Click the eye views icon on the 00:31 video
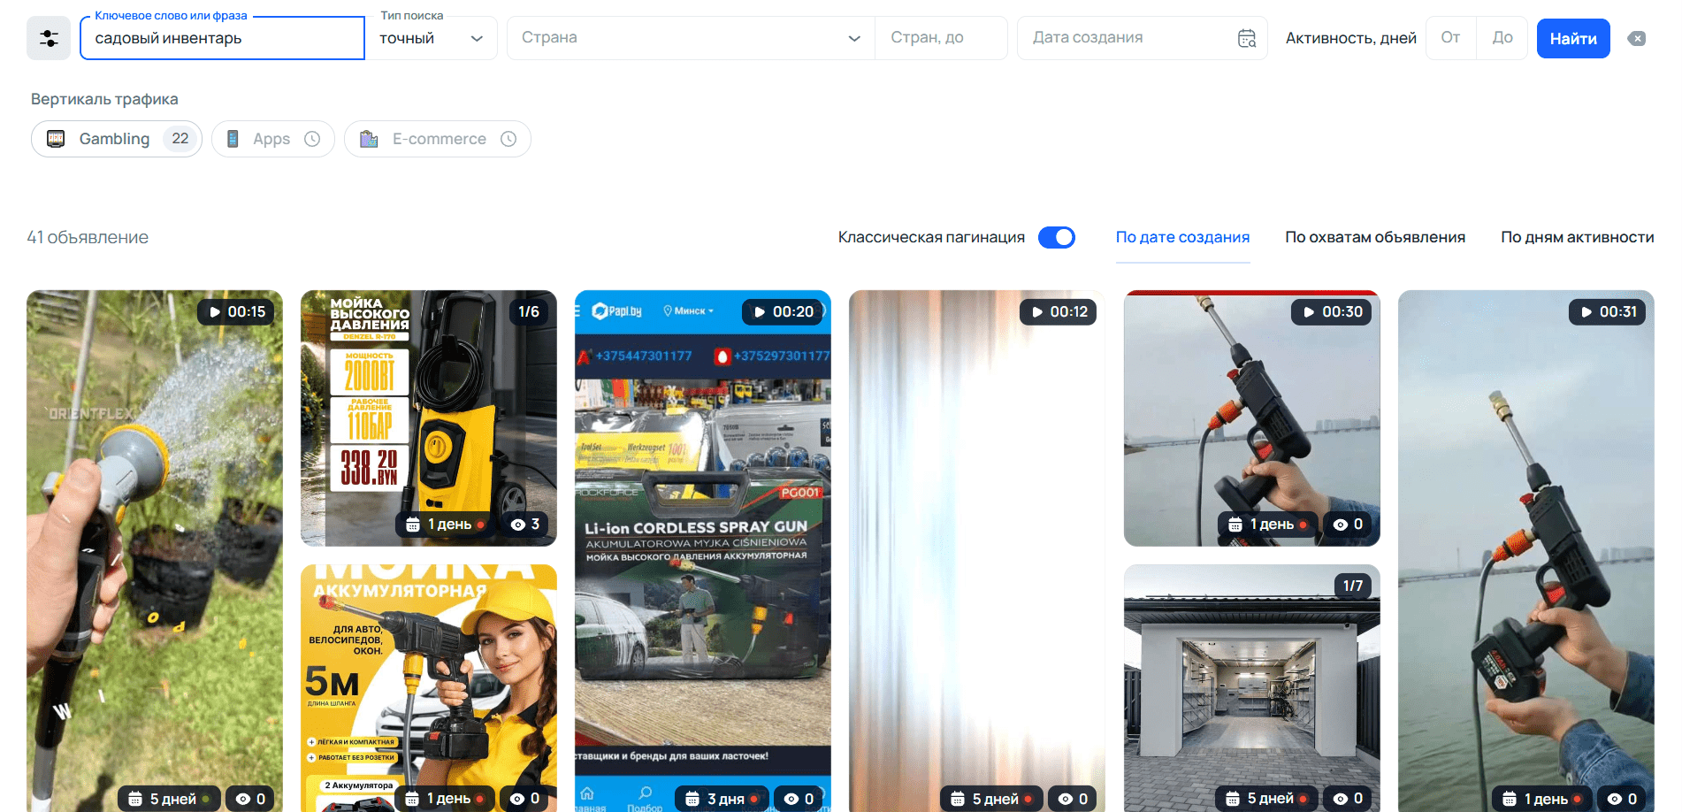The height and width of the screenshot is (812, 1682). click(1615, 799)
